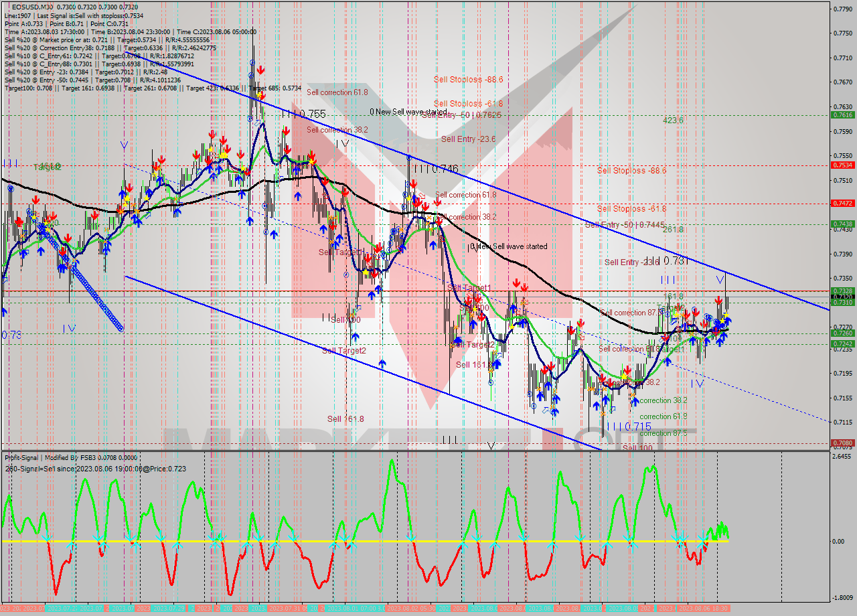This screenshot has height=616, width=857.
Task: Click the 'I I I 0.746' wave label
Action: 435,169
